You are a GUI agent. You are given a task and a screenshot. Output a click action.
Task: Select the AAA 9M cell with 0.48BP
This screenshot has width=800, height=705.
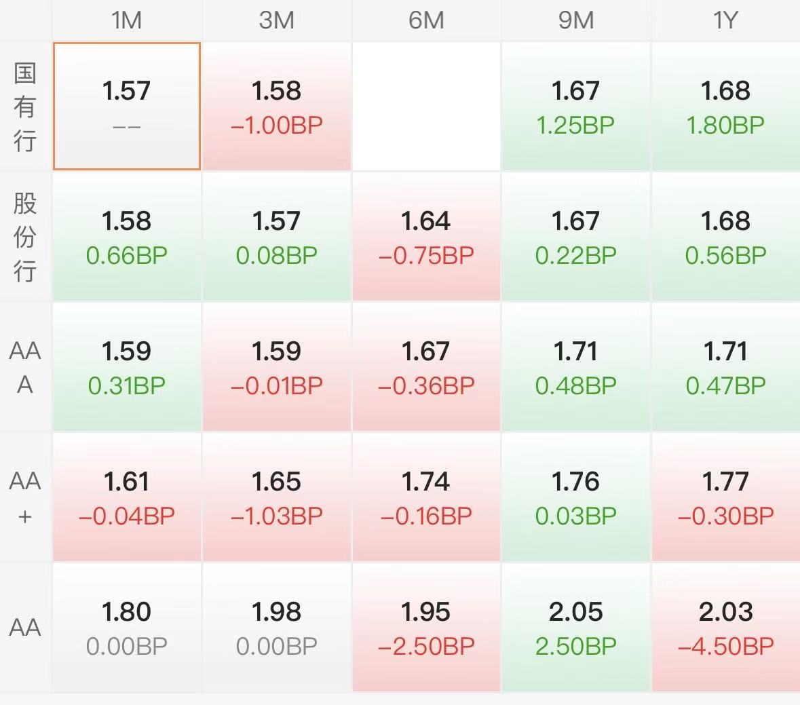(576, 367)
